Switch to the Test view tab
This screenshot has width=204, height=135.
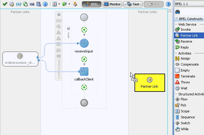tap(133, 4)
